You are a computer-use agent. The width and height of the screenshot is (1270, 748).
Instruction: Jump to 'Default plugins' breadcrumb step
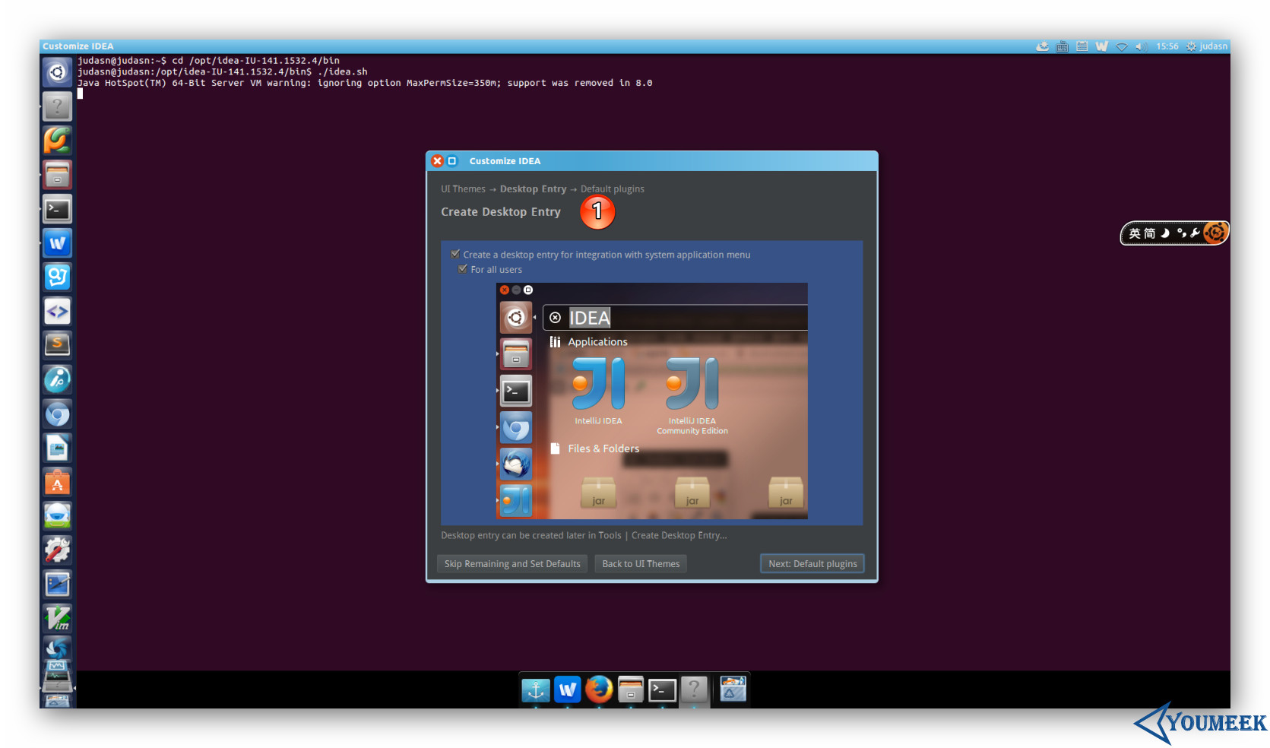[612, 189]
